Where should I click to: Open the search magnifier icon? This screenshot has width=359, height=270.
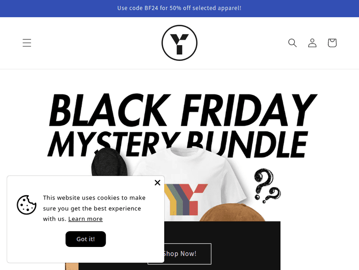pyautogui.click(x=292, y=43)
